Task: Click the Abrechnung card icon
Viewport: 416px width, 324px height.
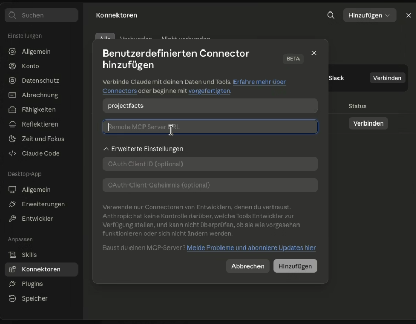Action: (x=12, y=95)
